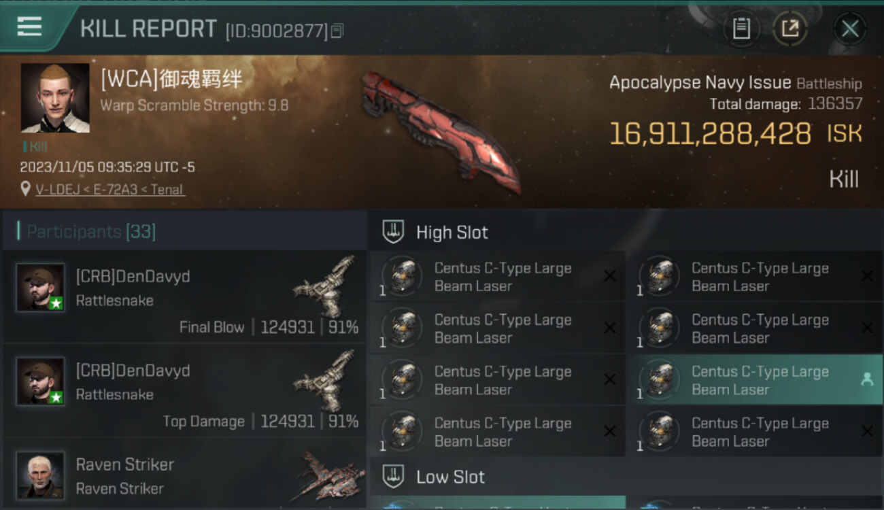Image resolution: width=884 pixels, height=510 pixels.
Task: Click the Low Slot section icon
Action: (393, 477)
